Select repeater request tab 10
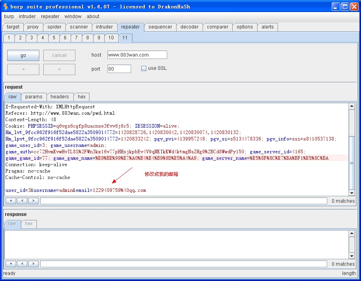 [111, 38]
